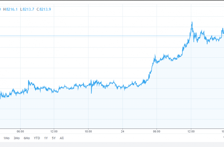Select the 1Mo time range

pos(6,138)
